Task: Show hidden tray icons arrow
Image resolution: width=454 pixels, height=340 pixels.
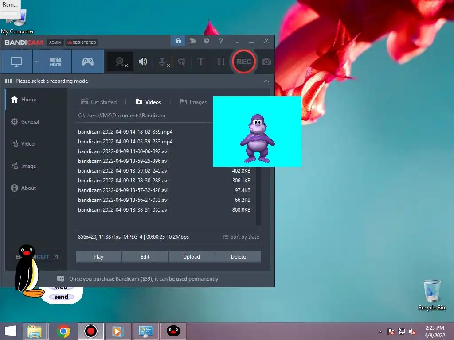Action: point(380,332)
